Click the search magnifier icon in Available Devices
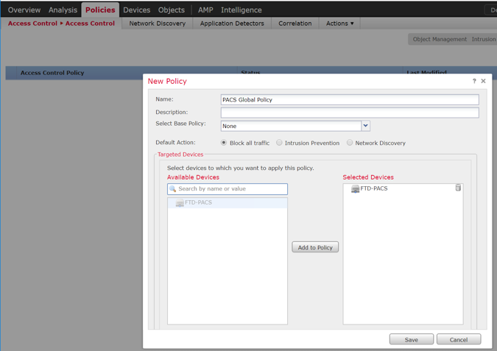Image resolution: width=497 pixels, height=351 pixels. click(x=172, y=189)
